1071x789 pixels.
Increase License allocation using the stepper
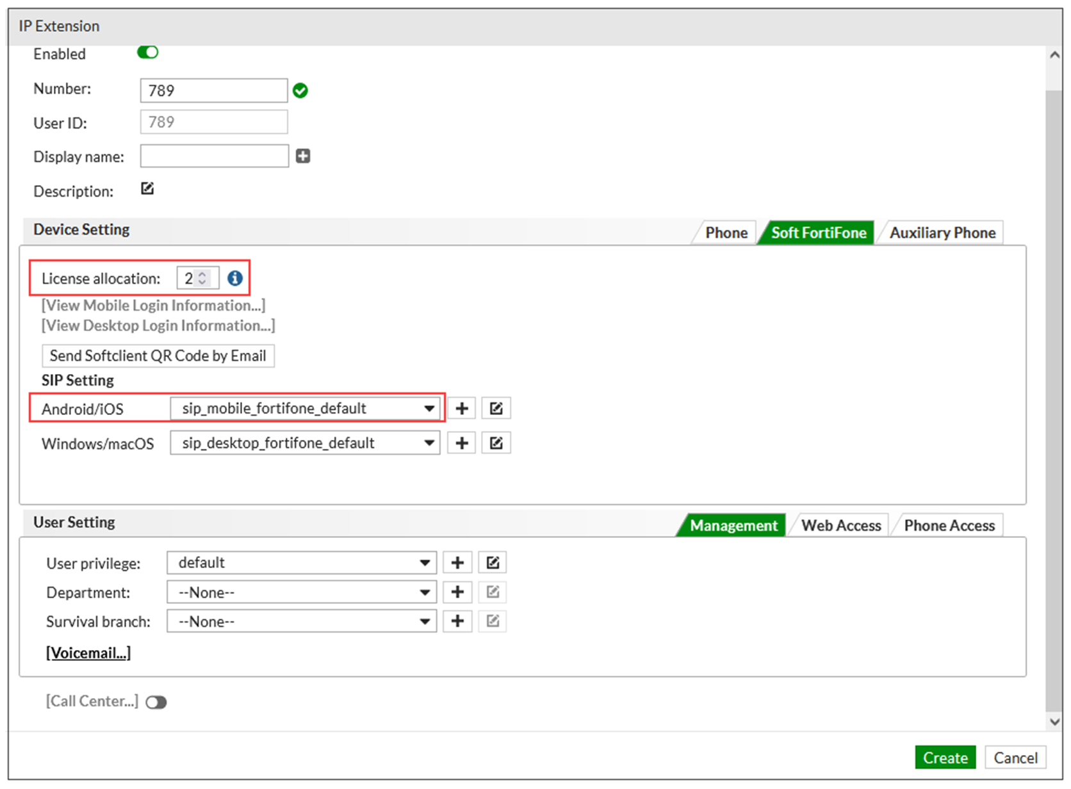pyautogui.click(x=204, y=274)
